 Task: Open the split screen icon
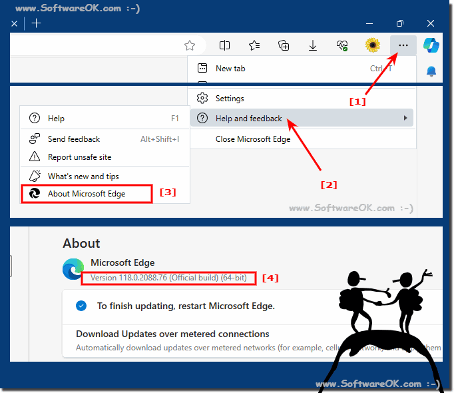pos(224,45)
